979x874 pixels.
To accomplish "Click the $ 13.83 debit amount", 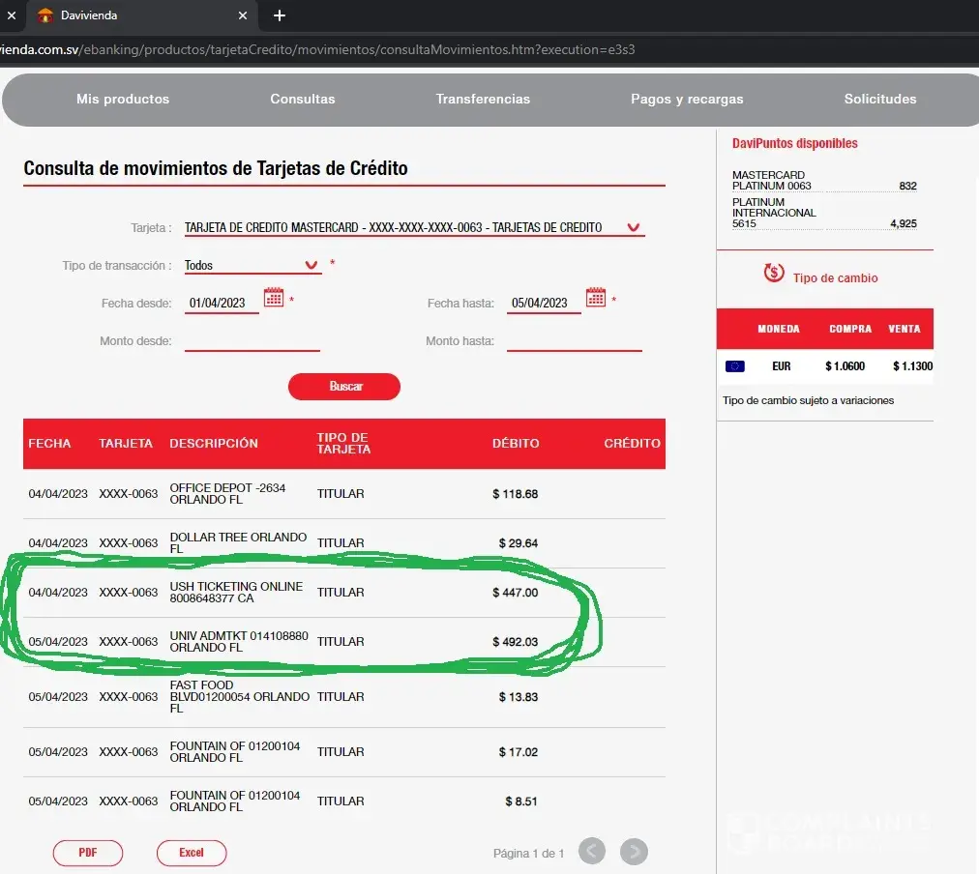I will pyautogui.click(x=519, y=697).
